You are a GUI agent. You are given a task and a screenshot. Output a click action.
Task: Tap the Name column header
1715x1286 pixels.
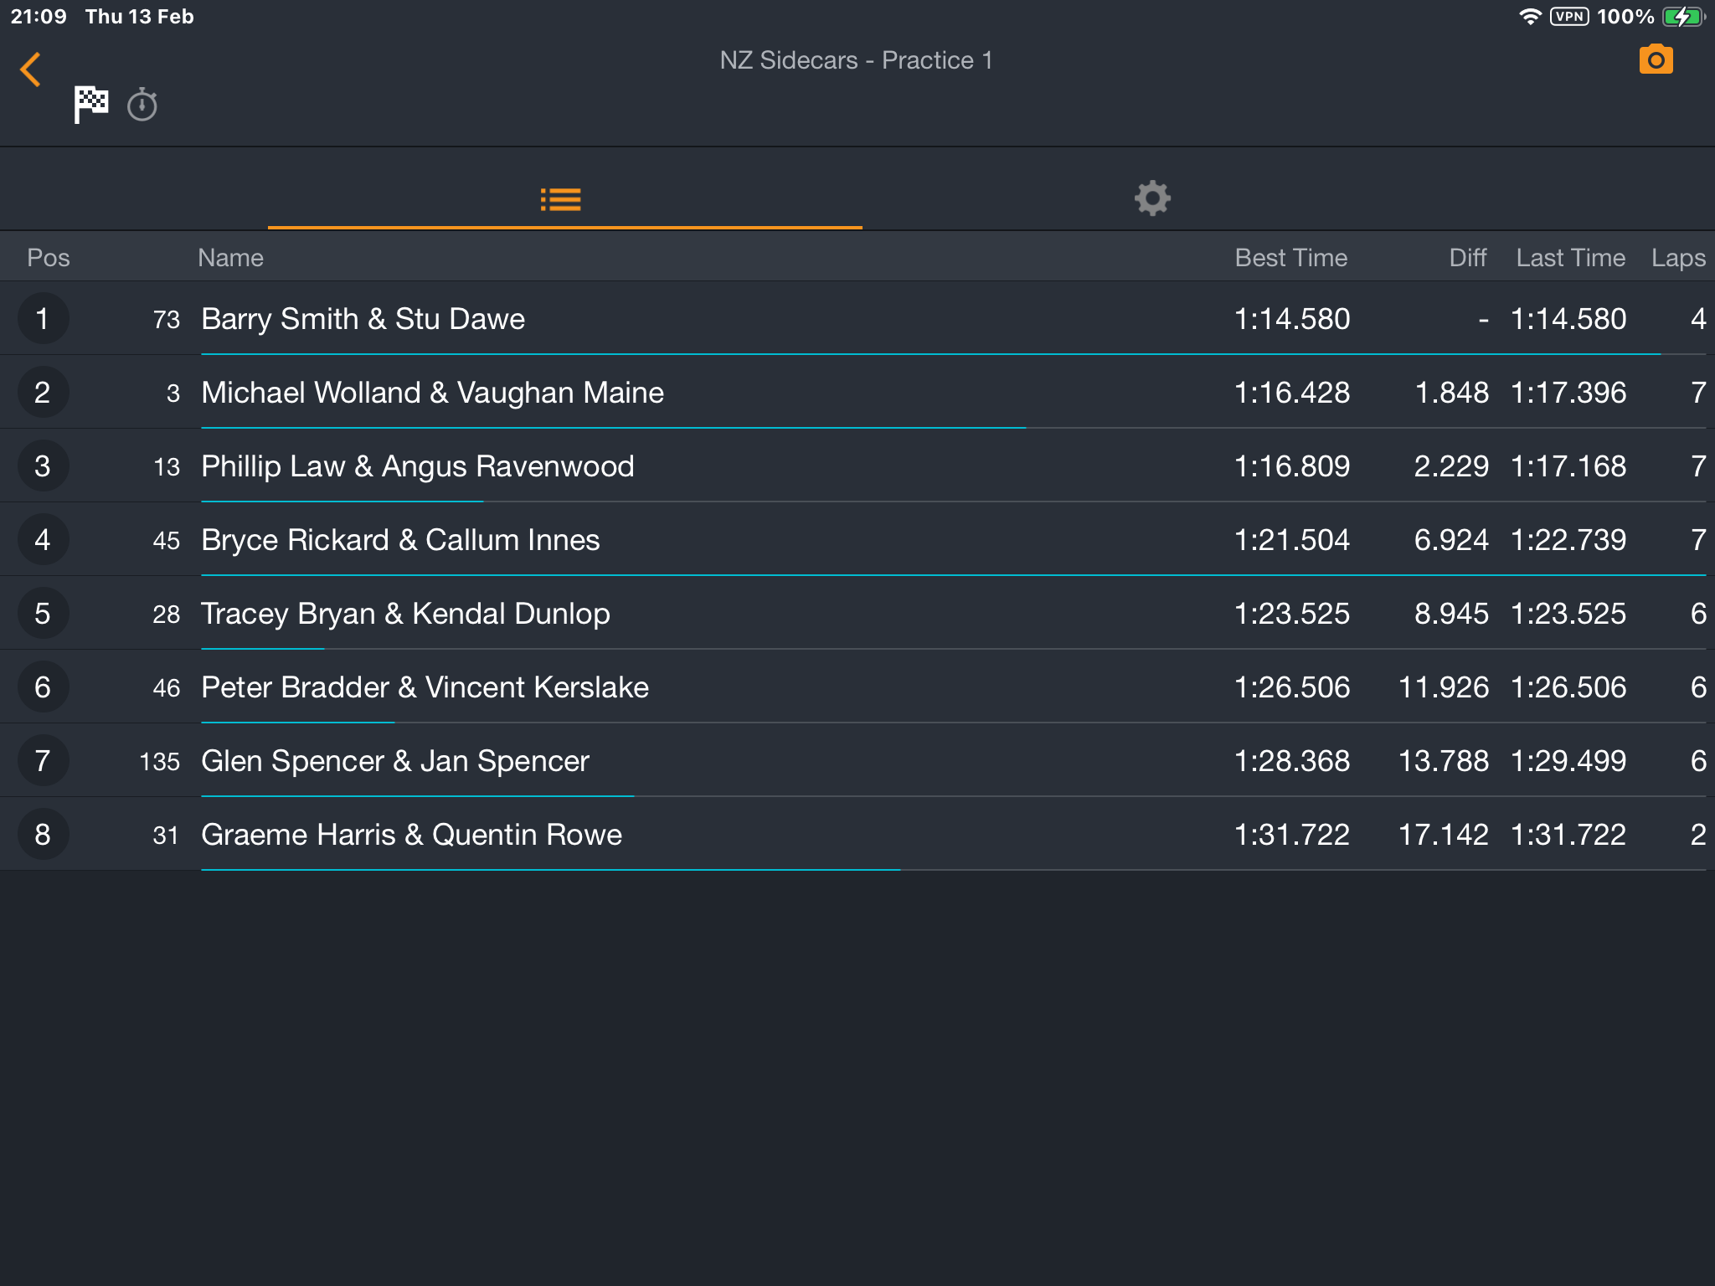(x=230, y=258)
